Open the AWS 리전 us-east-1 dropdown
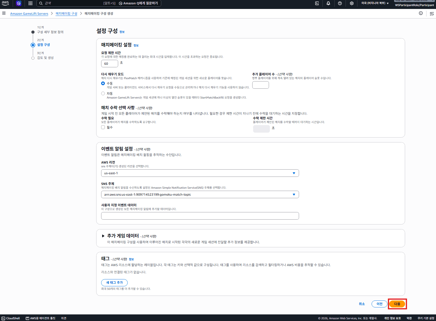 point(200,173)
